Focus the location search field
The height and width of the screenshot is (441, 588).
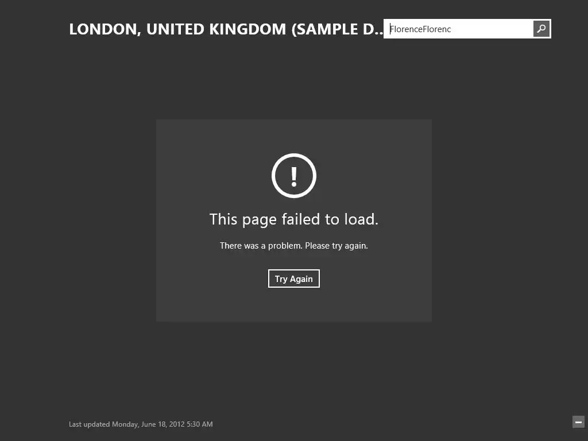pyautogui.click(x=459, y=29)
